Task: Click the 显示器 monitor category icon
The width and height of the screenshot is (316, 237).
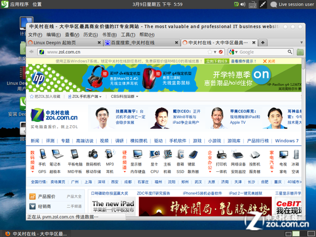Action: coord(137,154)
